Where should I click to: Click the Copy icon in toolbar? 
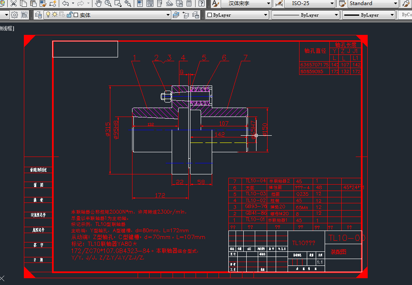click(x=23, y=3)
